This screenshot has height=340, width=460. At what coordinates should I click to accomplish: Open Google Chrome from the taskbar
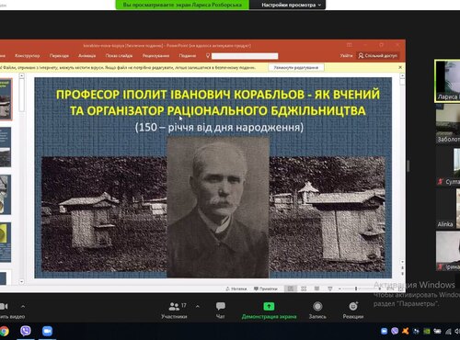pyautogui.click(x=4, y=331)
